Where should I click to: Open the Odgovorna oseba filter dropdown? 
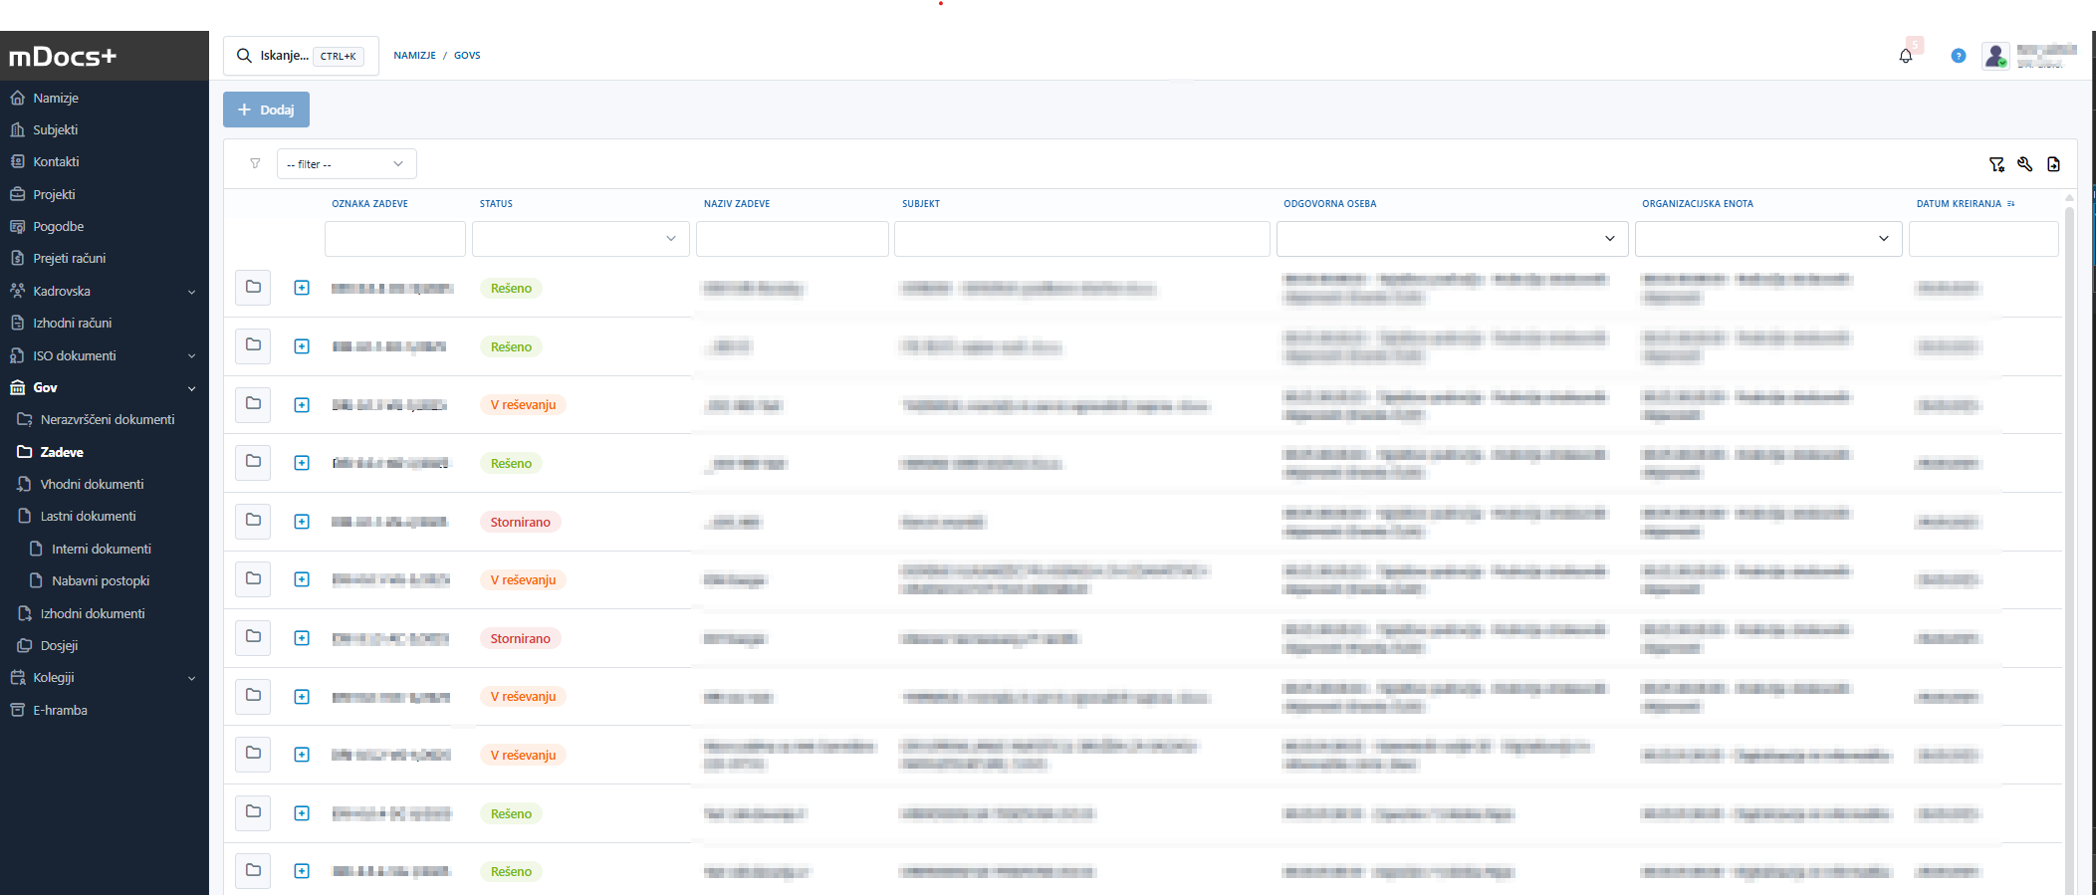click(1452, 239)
